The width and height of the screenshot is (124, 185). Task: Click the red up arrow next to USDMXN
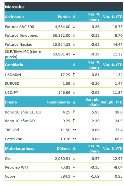pyautogui.click(x=74, y=74)
